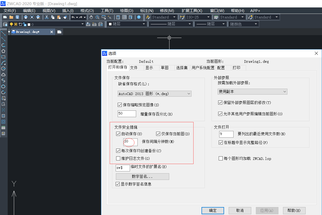Image resolution: width=322 pixels, height=215 pixels.
Task: Open the 缺省保存格式 dropdown
Action: pos(154,94)
